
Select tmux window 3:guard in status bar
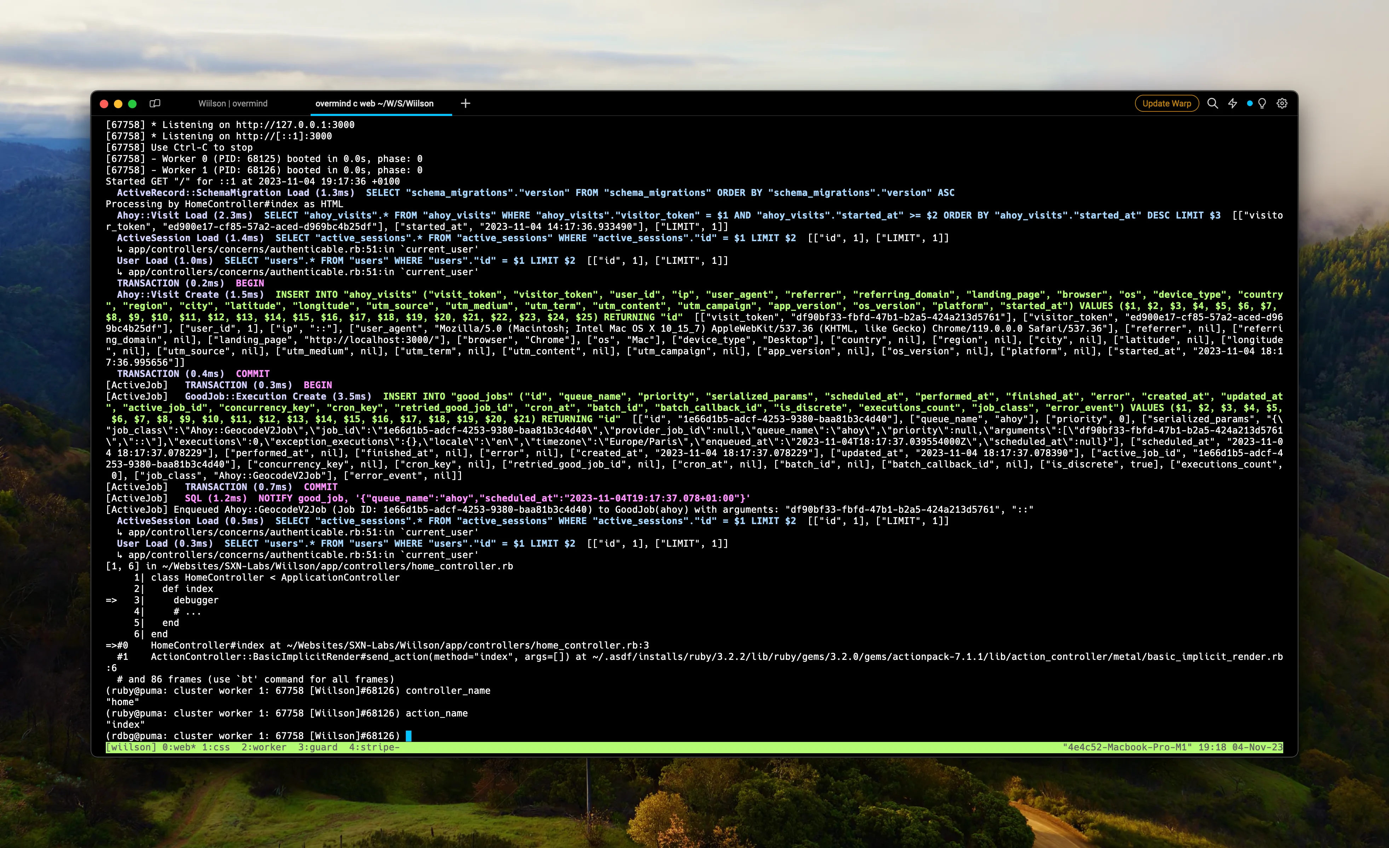318,747
